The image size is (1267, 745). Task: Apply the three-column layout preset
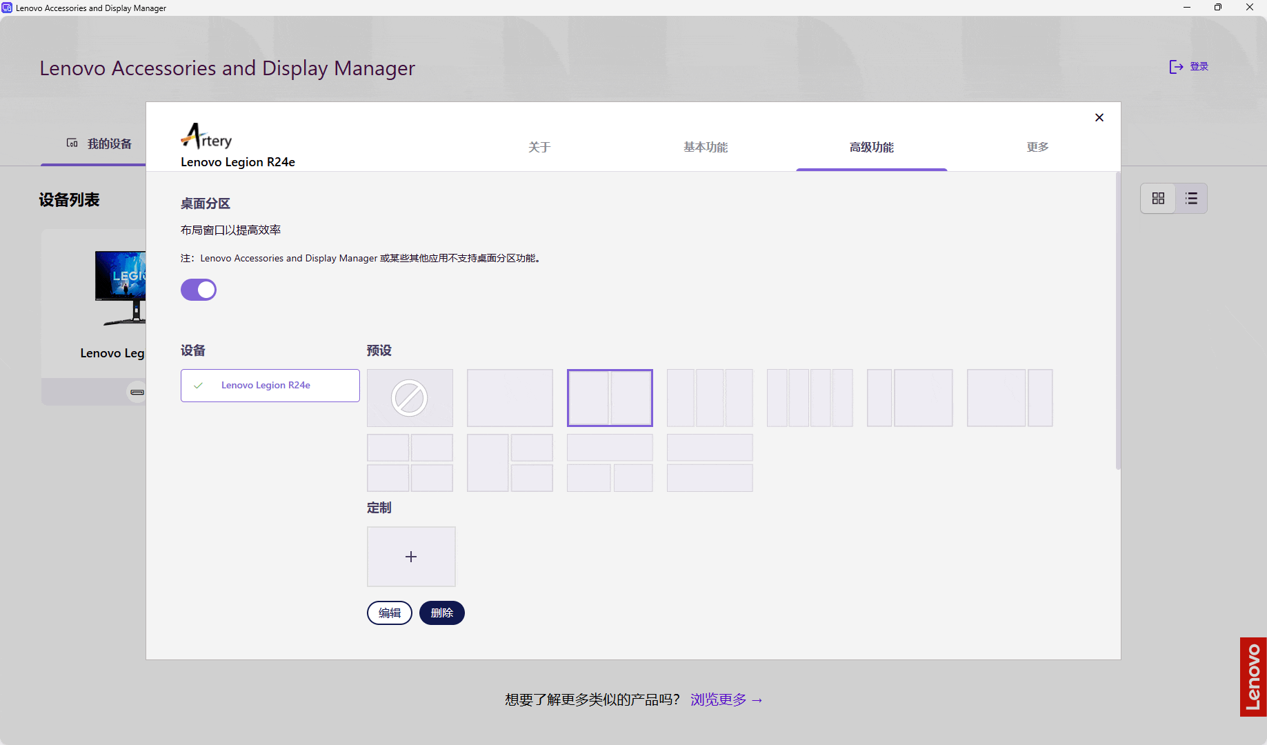710,398
